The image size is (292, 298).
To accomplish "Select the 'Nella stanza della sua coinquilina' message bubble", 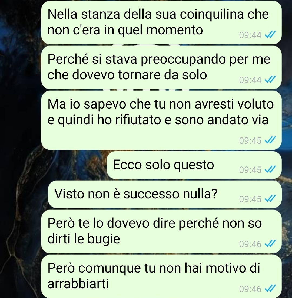I will (x=161, y=22).
